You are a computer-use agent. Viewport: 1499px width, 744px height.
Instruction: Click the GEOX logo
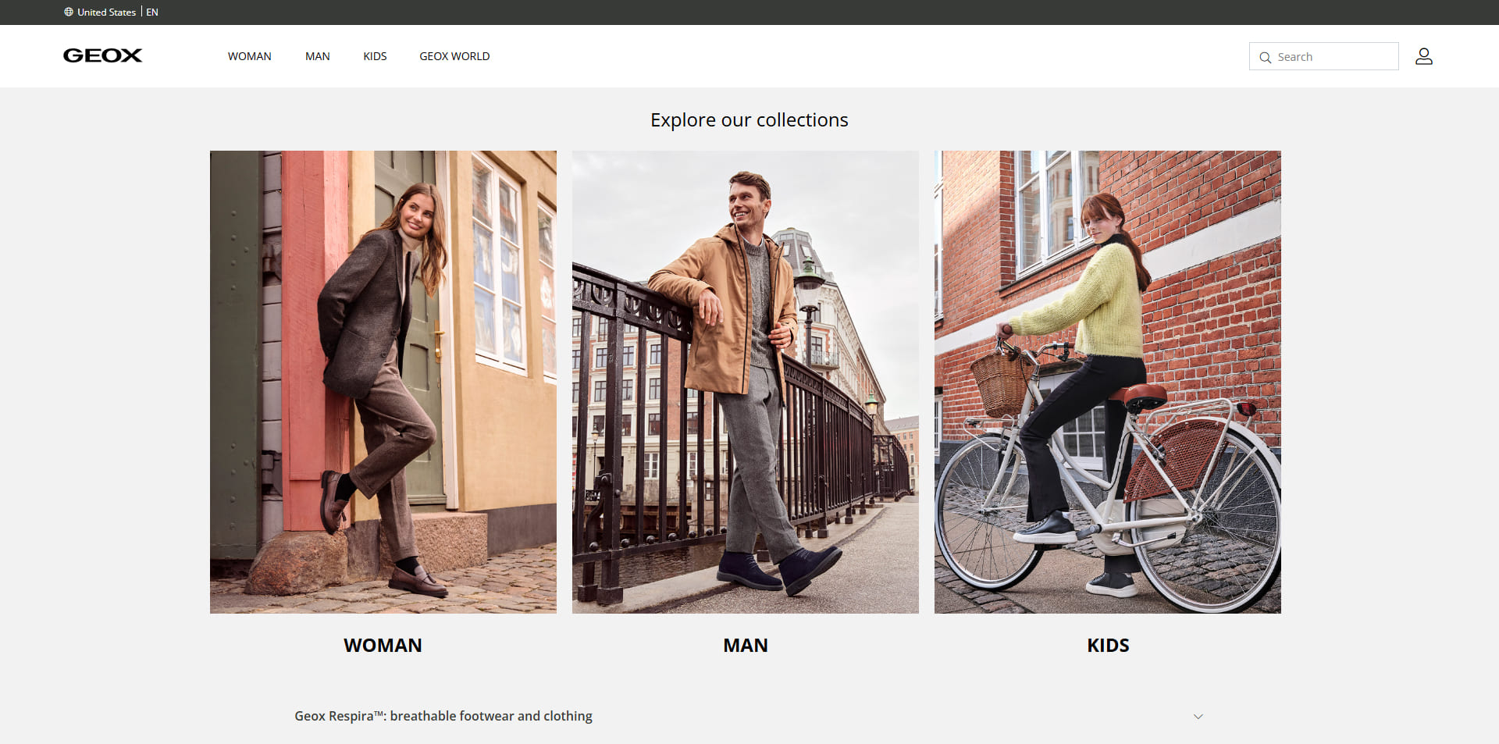pos(102,55)
